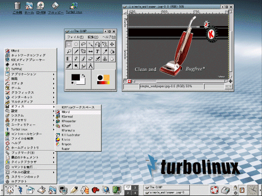Open the 拡張(X) menu in GIMP

pyautogui.click(x=93, y=37)
